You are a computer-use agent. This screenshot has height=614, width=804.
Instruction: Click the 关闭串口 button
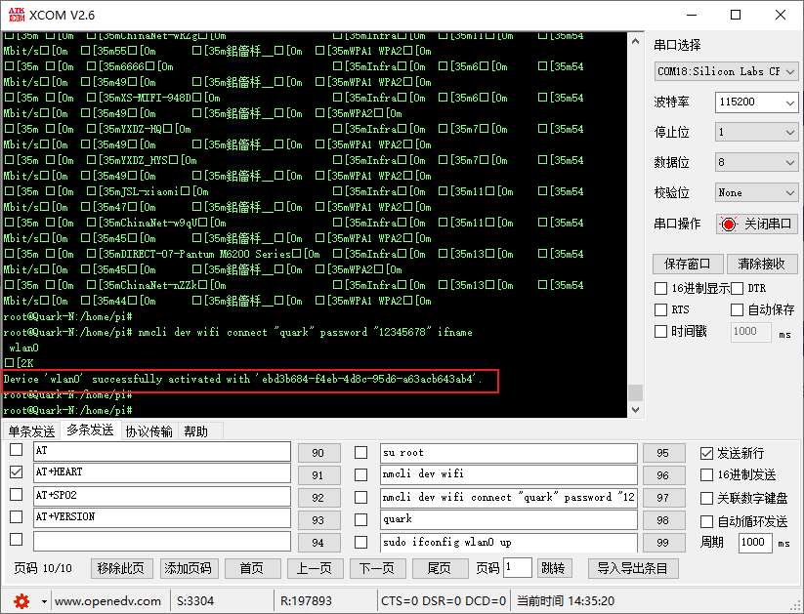coord(757,224)
